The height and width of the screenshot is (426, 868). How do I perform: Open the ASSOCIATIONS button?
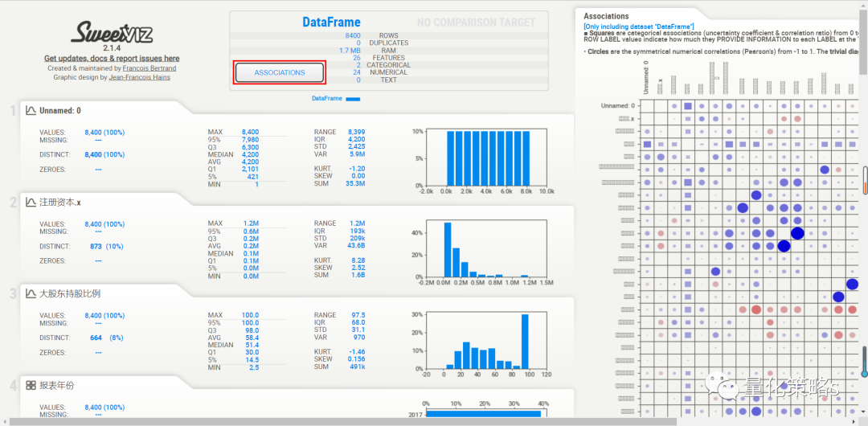[x=280, y=72]
